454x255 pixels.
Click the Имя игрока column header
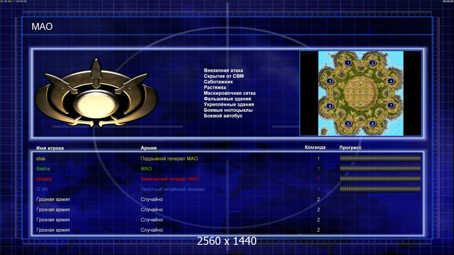[x=50, y=148]
